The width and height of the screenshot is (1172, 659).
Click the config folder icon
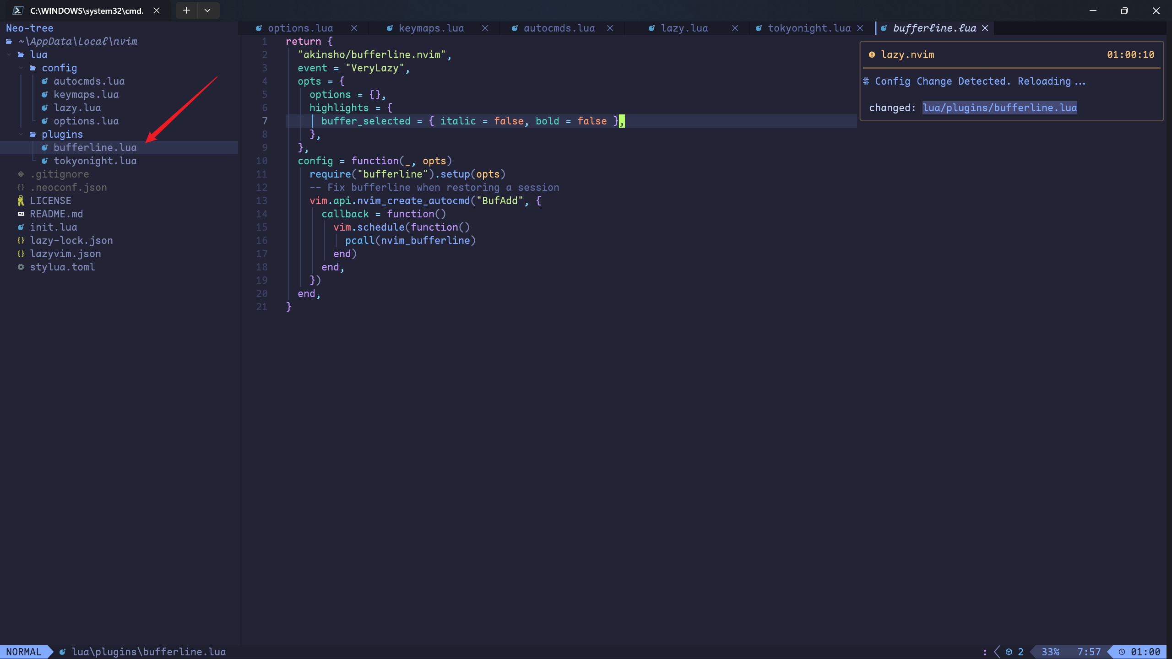tap(33, 68)
